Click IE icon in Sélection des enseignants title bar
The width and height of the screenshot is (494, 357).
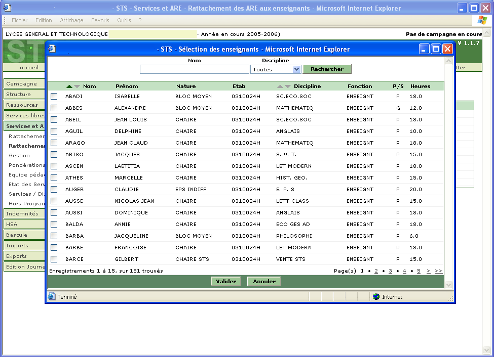[52, 49]
